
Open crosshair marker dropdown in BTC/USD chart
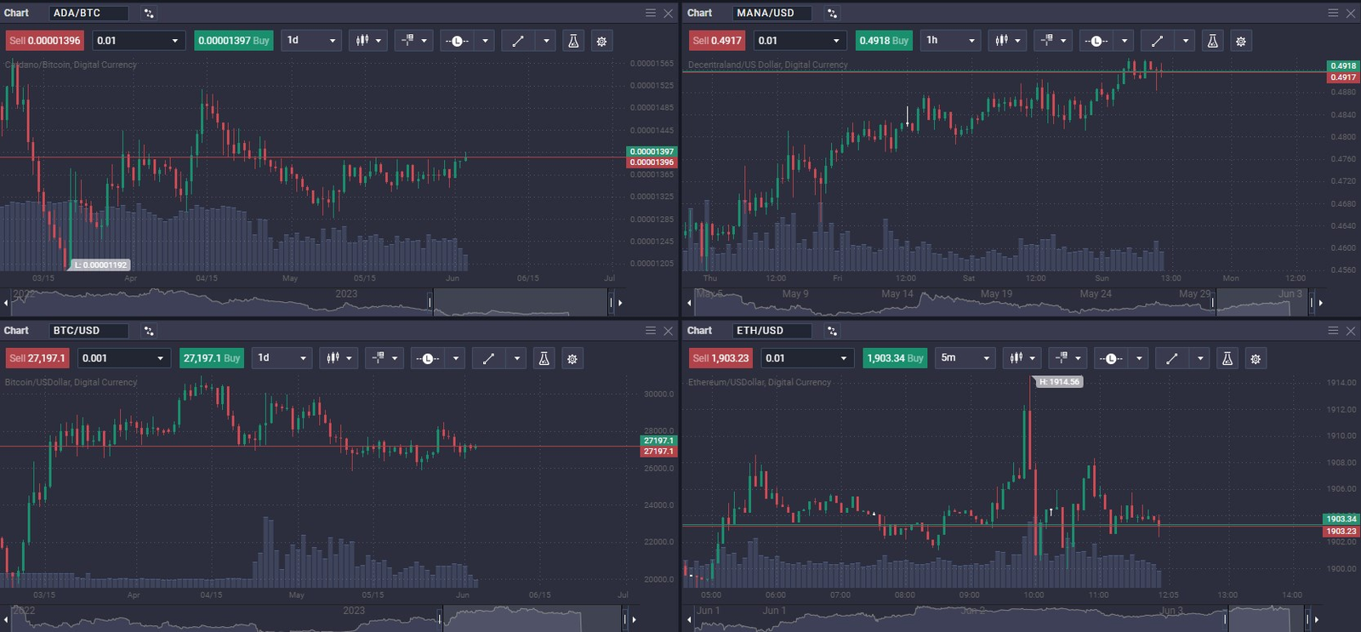click(384, 358)
